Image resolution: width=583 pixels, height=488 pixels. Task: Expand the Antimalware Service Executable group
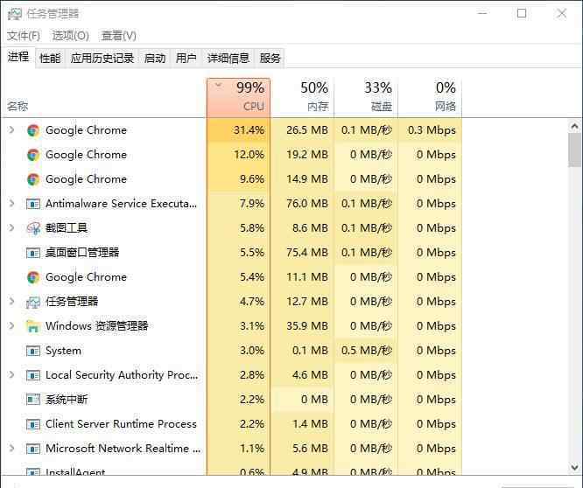11,203
